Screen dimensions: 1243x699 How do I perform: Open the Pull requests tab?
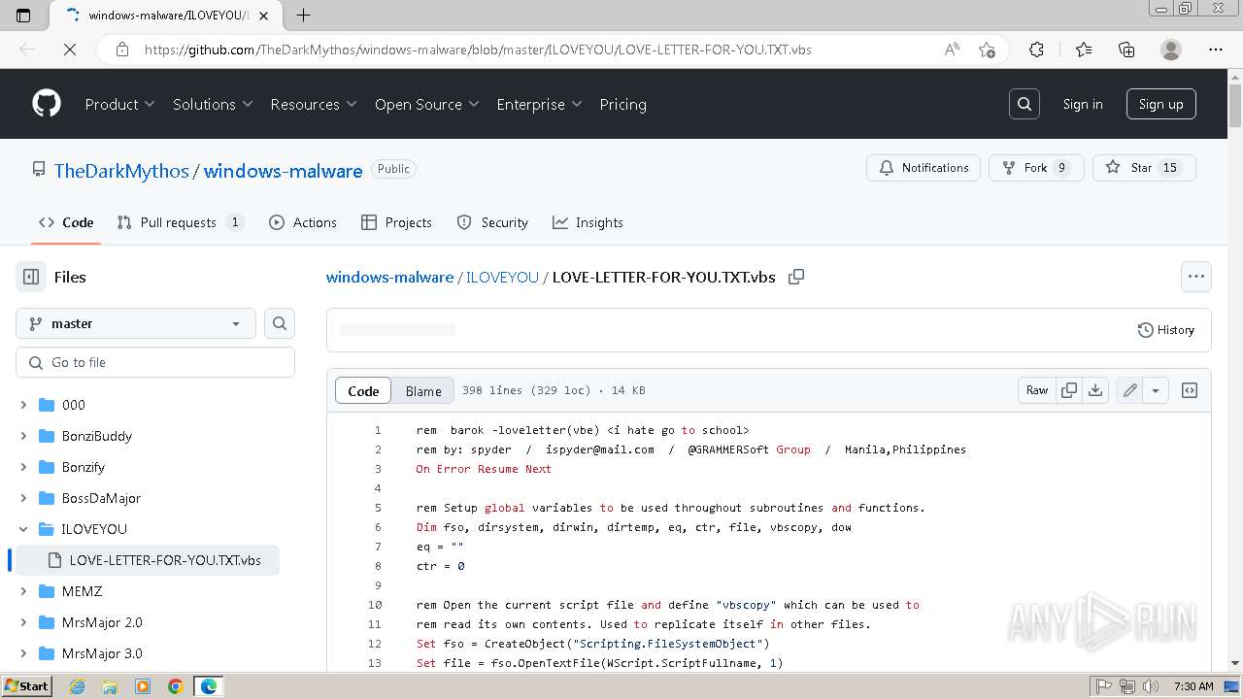pos(180,222)
